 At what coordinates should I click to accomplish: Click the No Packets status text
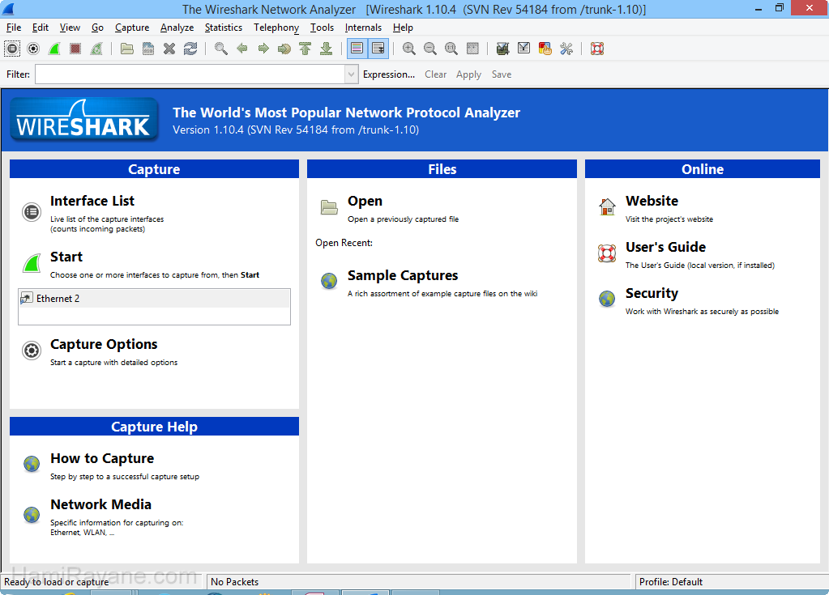(235, 582)
